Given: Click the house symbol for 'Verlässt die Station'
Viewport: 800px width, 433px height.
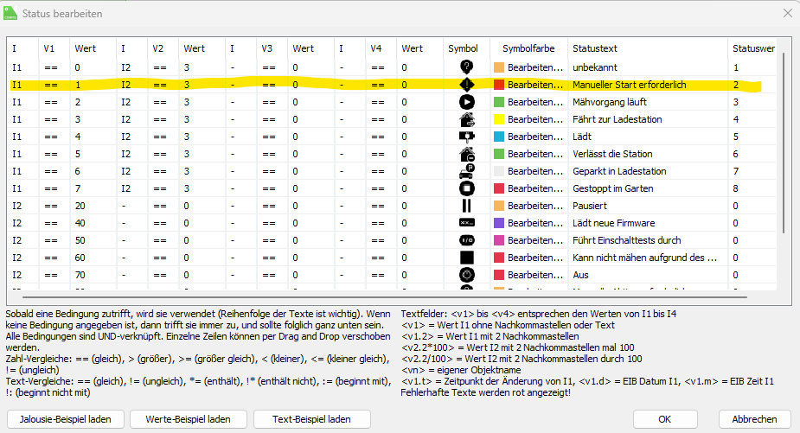Looking at the screenshot, I should point(466,154).
